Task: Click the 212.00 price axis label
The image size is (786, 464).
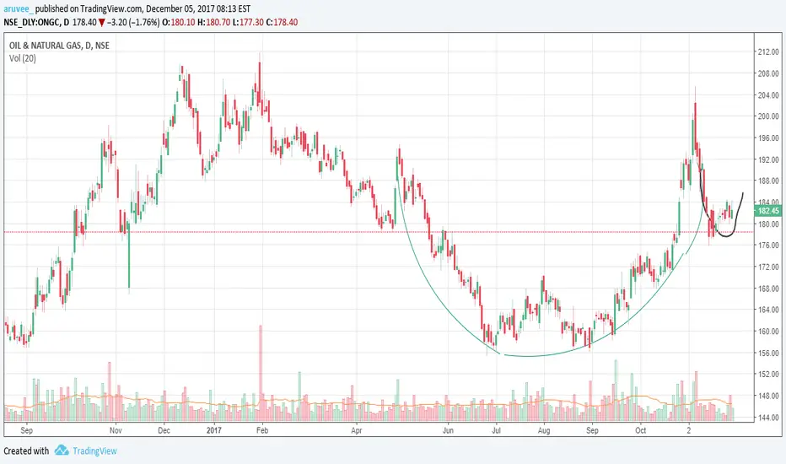Action: click(768, 51)
